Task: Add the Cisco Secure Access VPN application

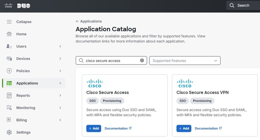Action: pyautogui.click(x=184, y=128)
